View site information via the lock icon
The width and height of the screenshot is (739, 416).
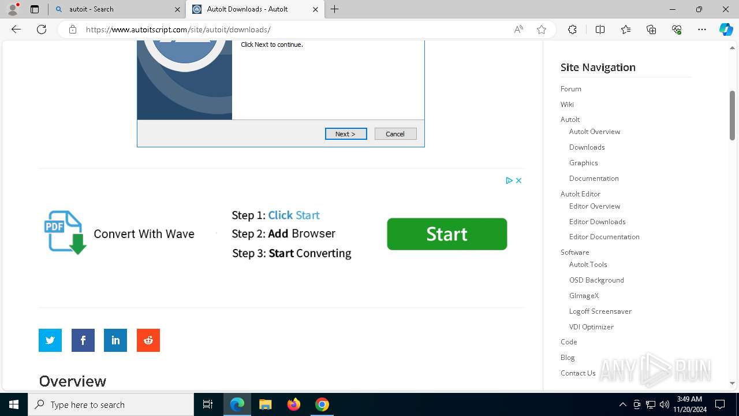tap(73, 29)
